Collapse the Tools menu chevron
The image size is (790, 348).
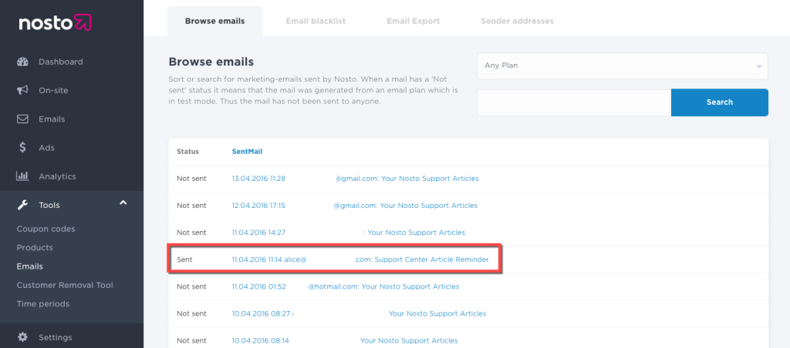[123, 203]
